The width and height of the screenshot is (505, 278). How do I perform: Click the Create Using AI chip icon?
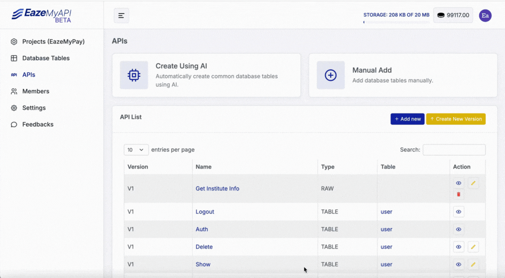pyautogui.click(x=134, y=75)
